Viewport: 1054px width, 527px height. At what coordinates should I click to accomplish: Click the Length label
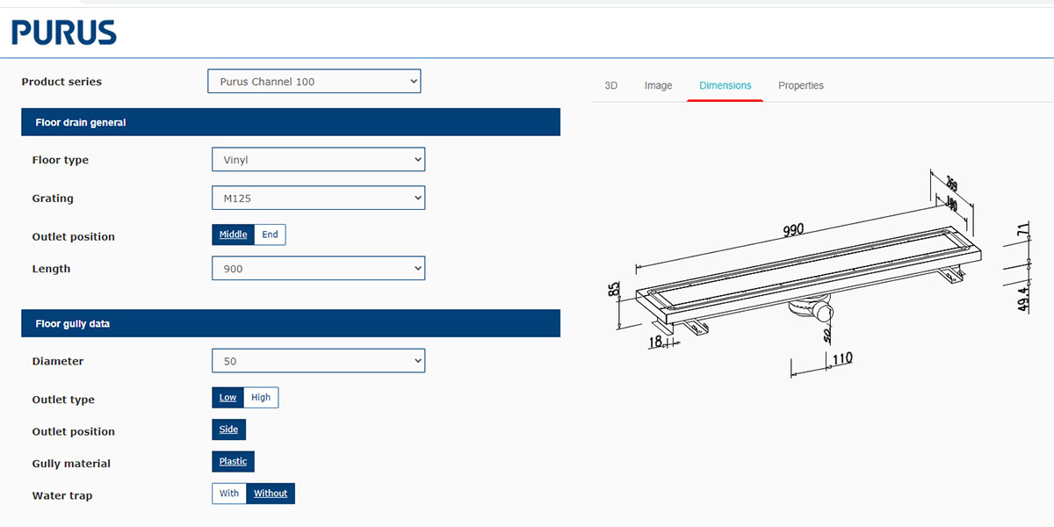point(51,269)
